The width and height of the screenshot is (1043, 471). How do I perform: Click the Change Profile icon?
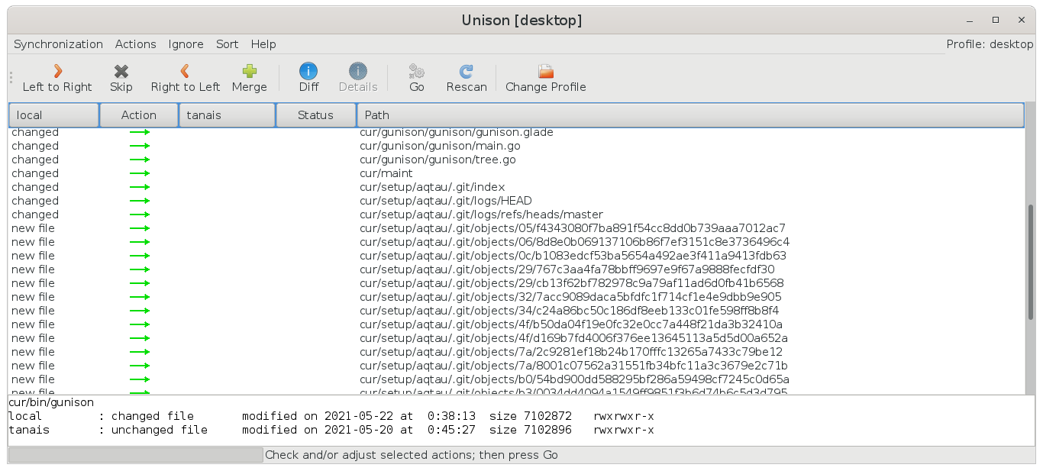[x=545, y=71]
